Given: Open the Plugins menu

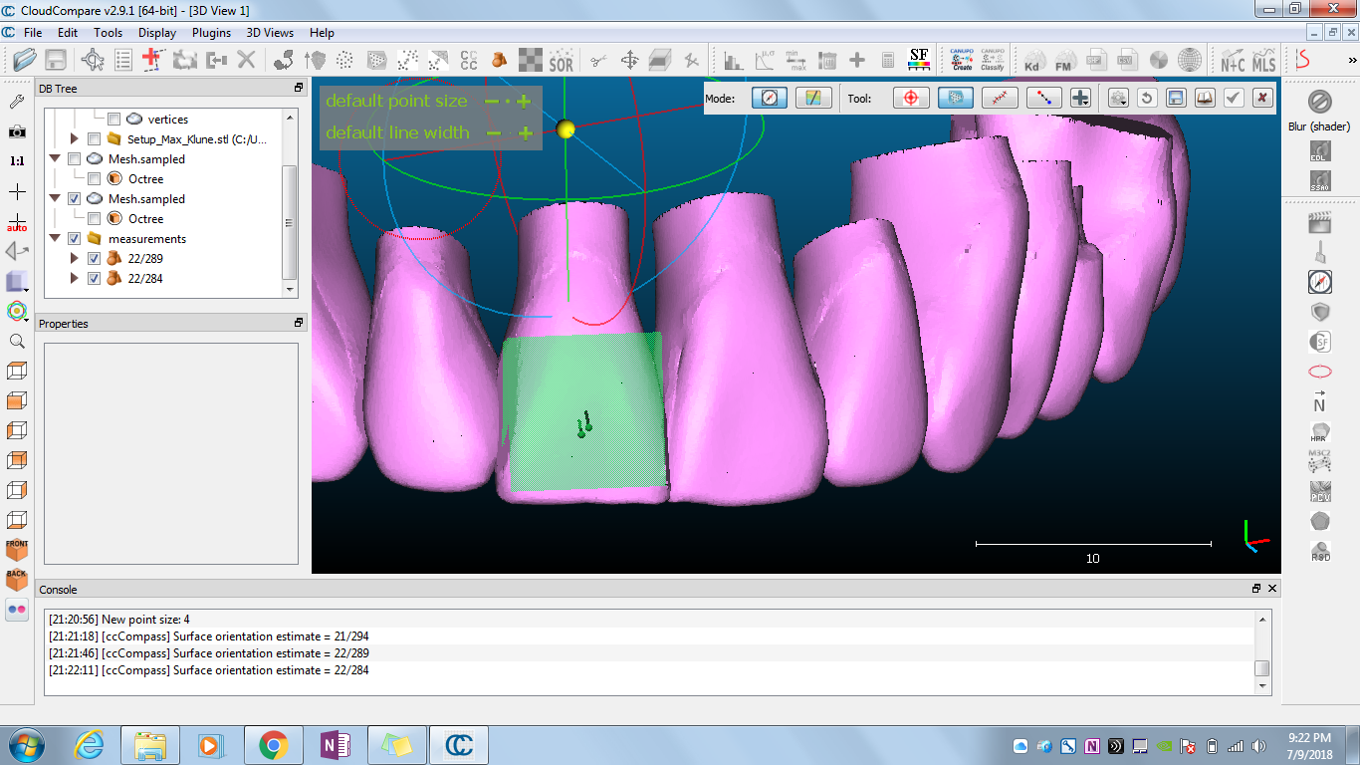Looking at the screenshot, I should pyautogui.click(x=211, y=33).
